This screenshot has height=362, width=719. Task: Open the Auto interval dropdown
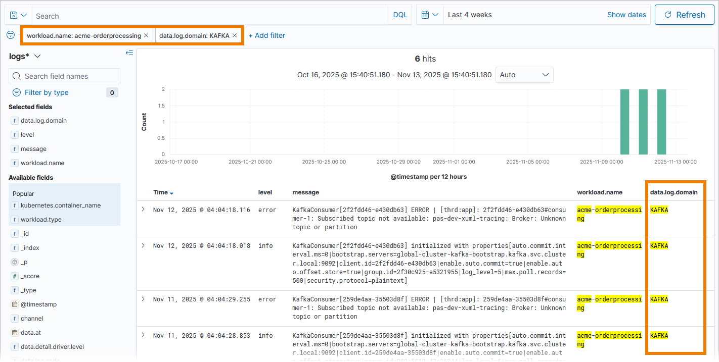coord(524,75)
